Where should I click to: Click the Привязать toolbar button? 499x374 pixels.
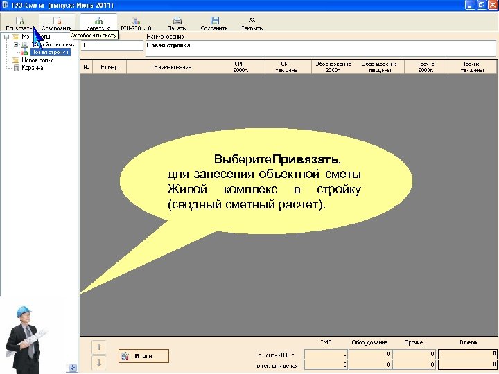19,24
